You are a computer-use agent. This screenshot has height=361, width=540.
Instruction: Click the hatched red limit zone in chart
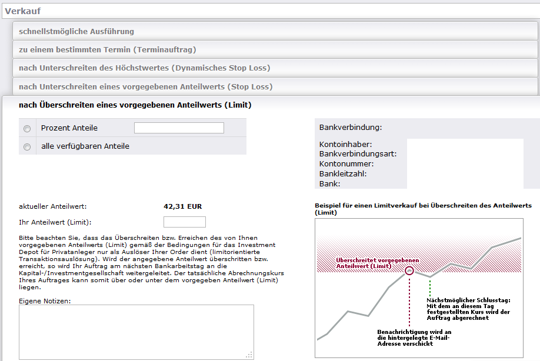click(419, 255)
